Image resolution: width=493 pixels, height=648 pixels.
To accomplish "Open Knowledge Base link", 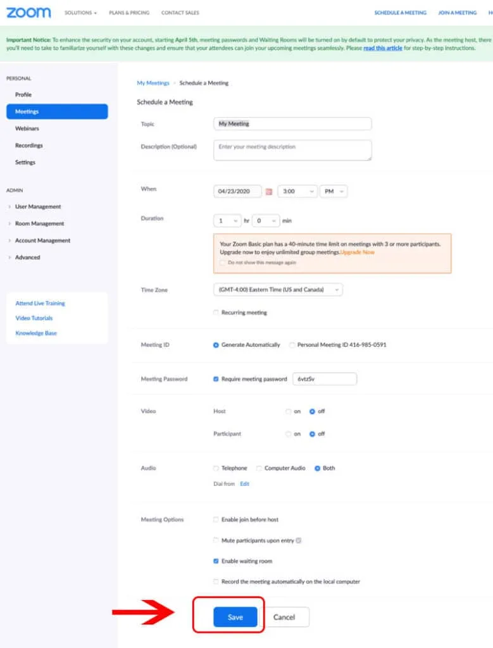I will 36,333.
